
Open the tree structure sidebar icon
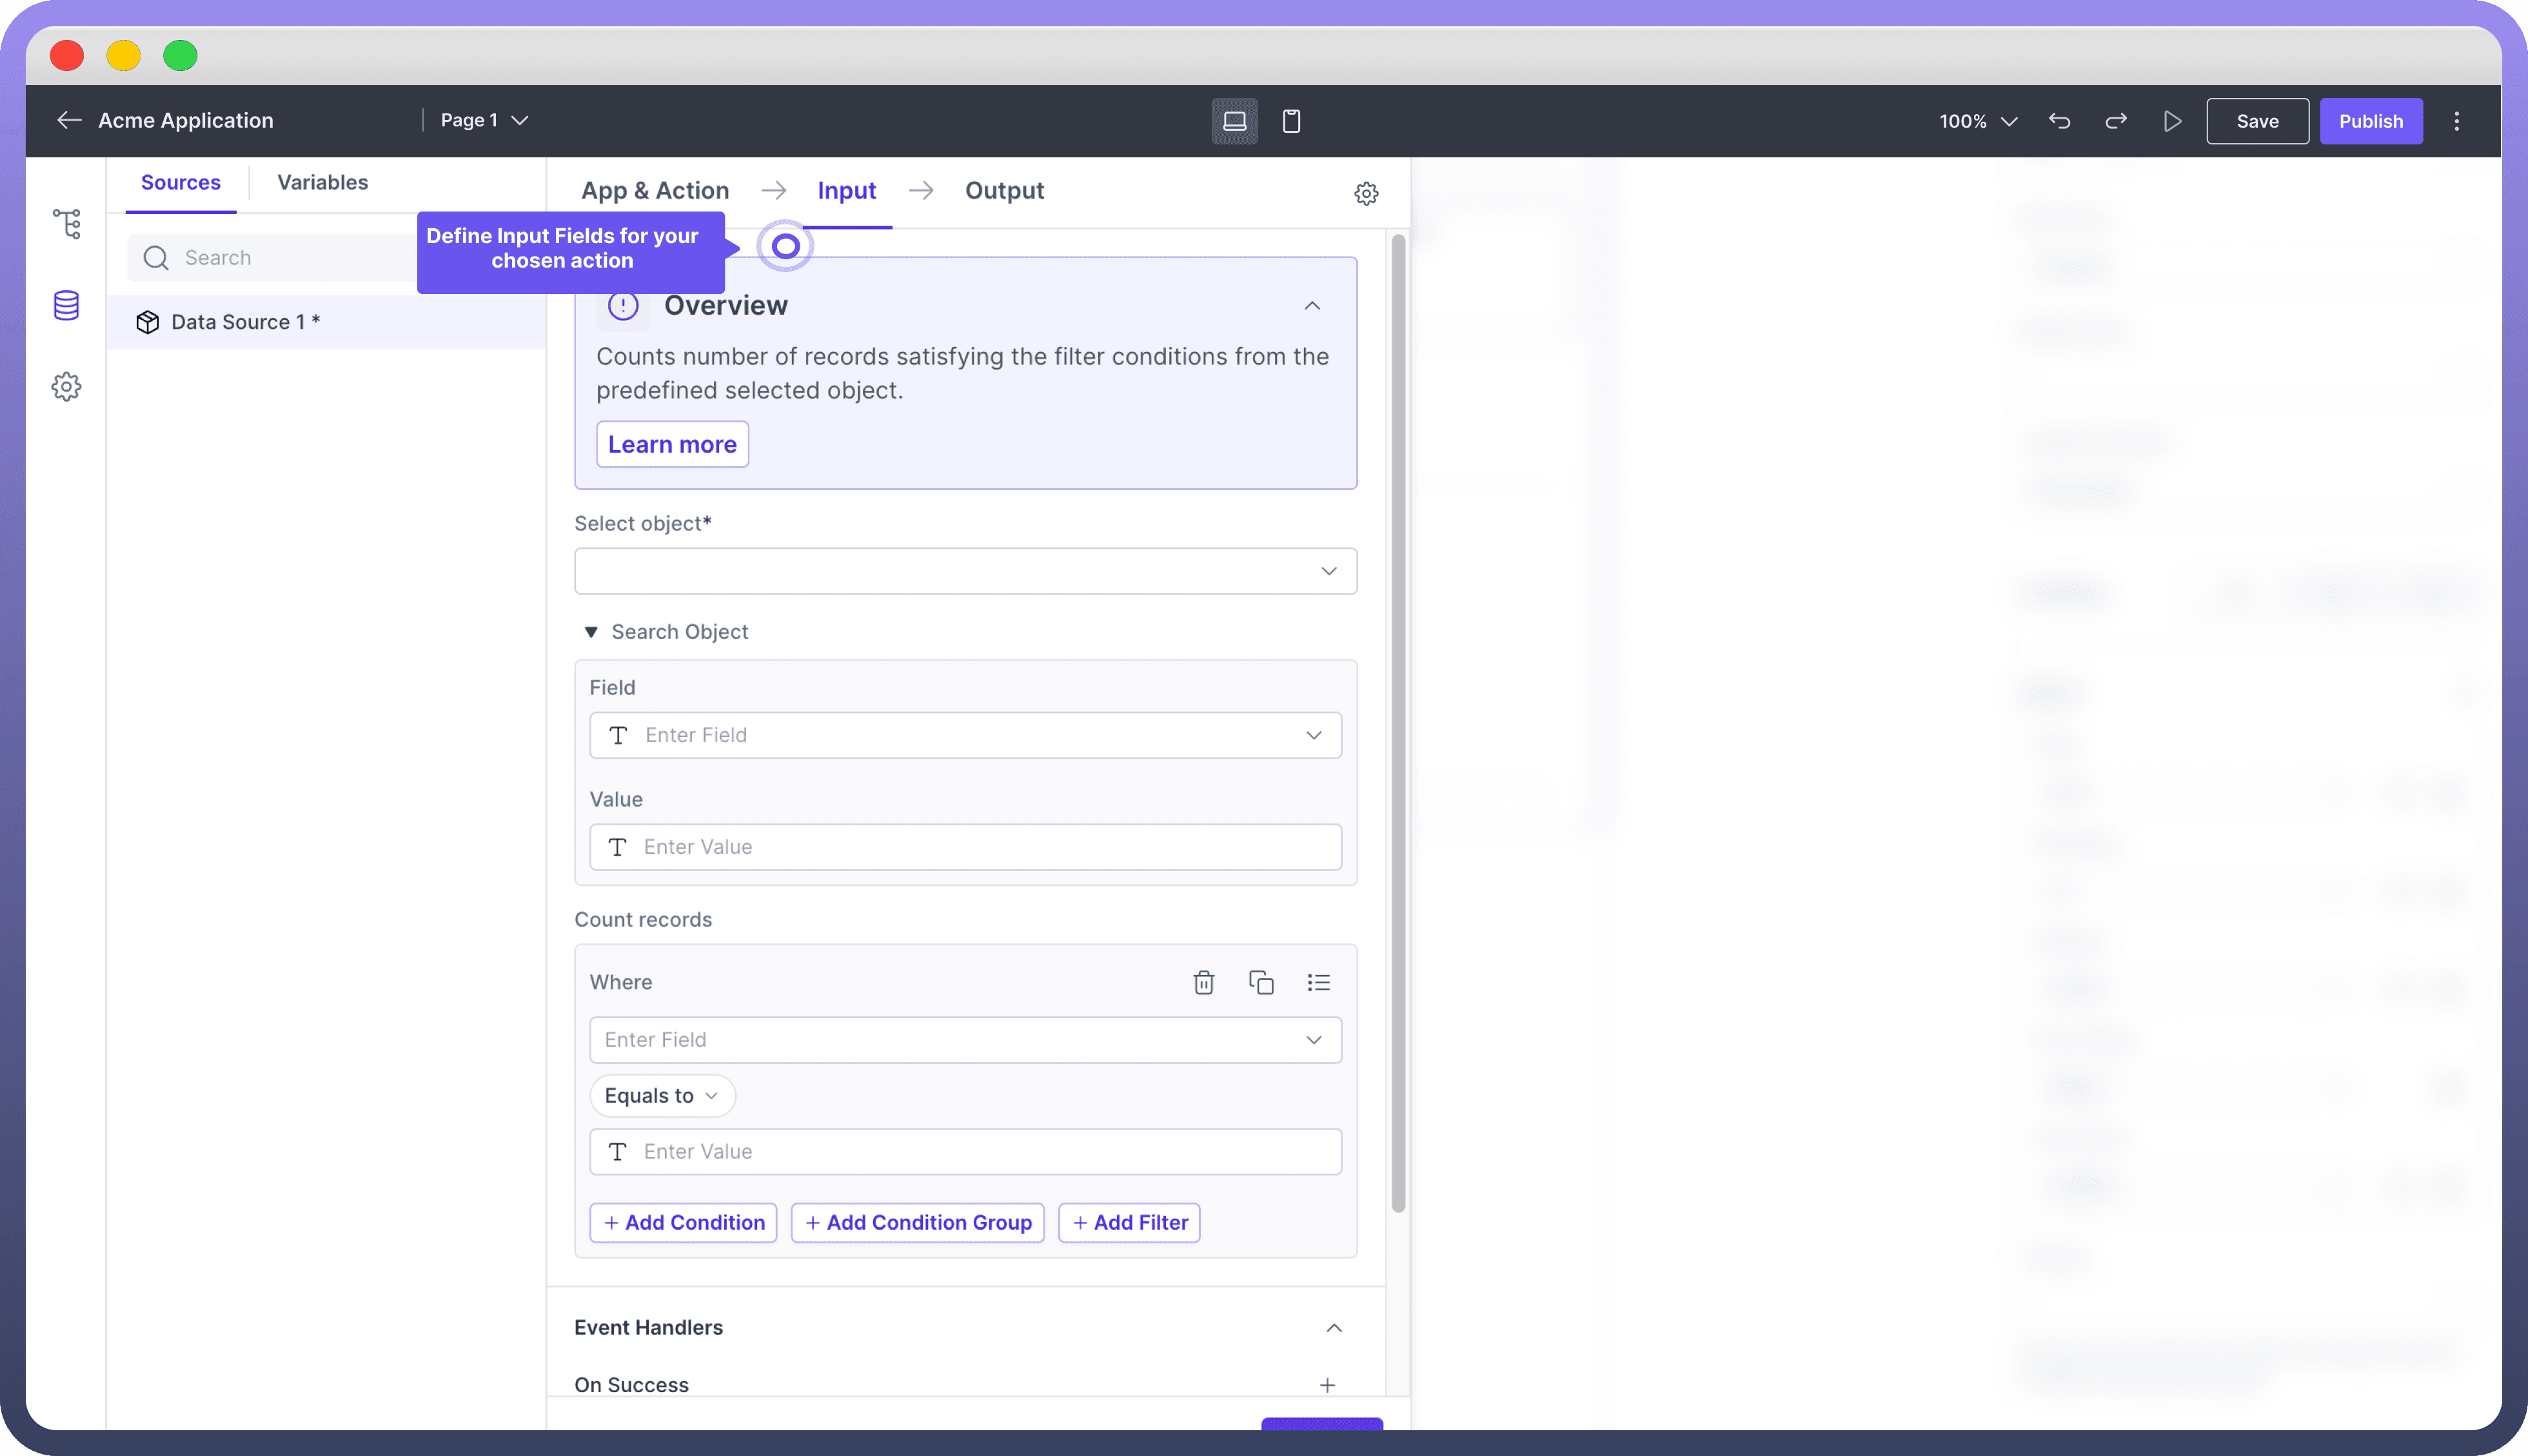(67, 223)
